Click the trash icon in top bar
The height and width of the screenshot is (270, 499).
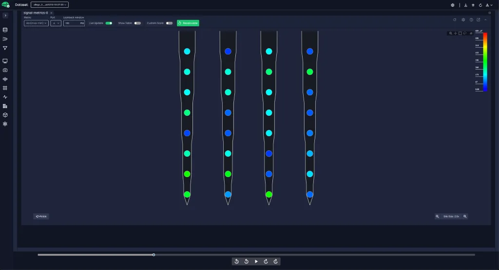[473, 5]
